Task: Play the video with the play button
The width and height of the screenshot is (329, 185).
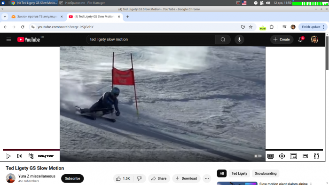Action: click(8, 156)
